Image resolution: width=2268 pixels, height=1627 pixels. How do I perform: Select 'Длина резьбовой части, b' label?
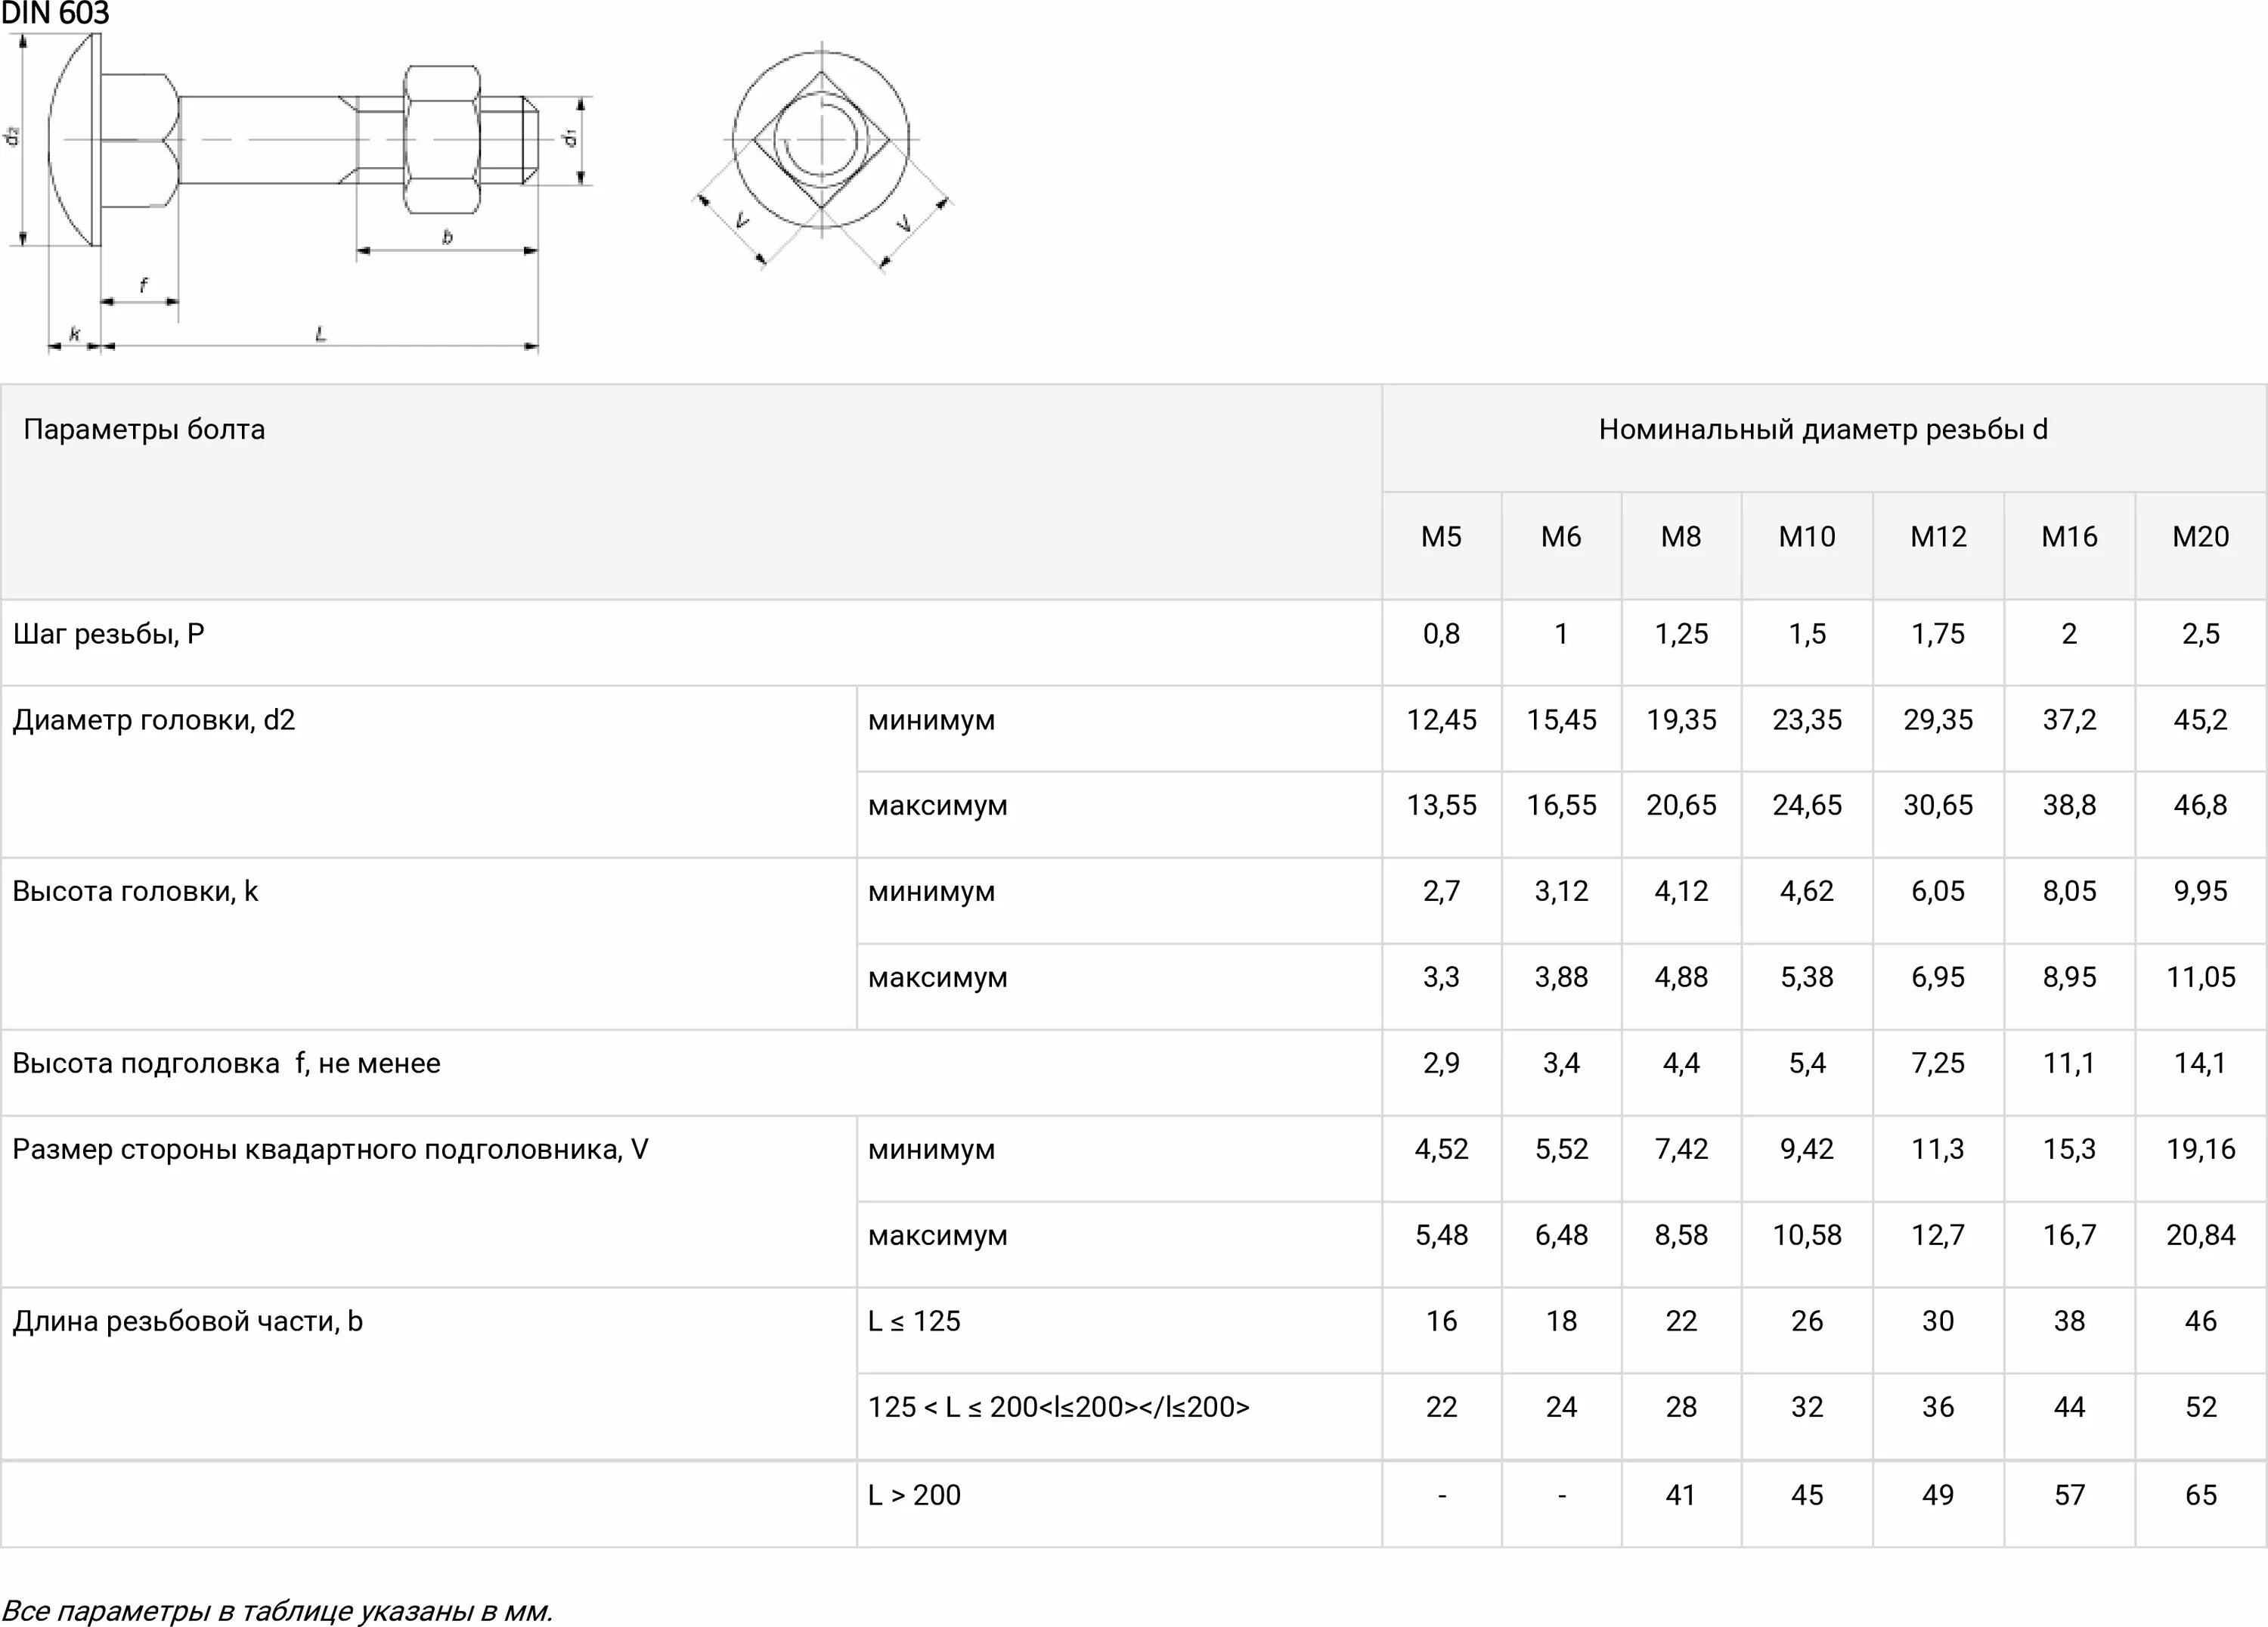[187, 1321]
